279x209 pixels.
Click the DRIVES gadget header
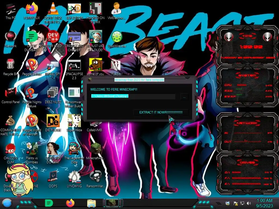(247, 162)
